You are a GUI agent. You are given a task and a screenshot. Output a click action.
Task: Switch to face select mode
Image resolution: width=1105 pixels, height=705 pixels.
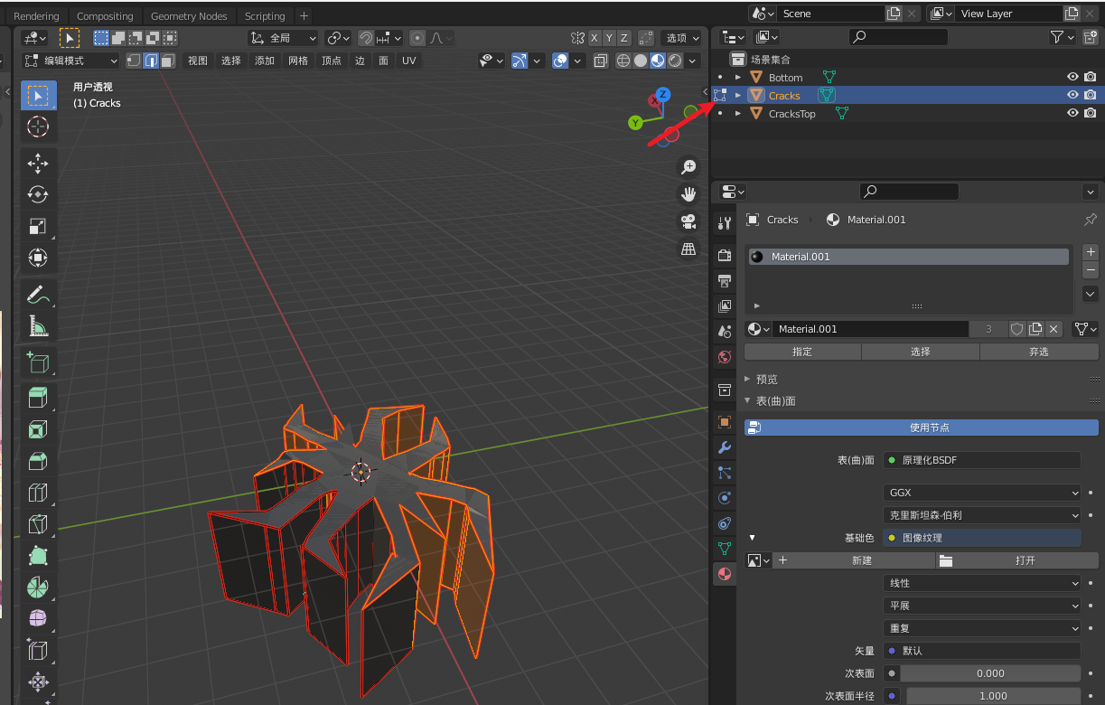click(x=168, y=61)
